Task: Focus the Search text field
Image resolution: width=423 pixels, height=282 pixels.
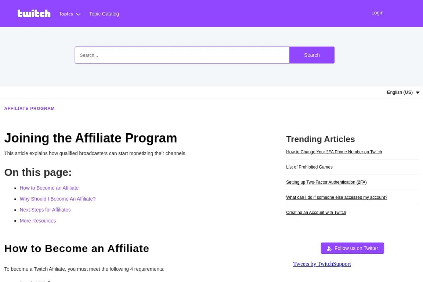Action: click(182, 55)
